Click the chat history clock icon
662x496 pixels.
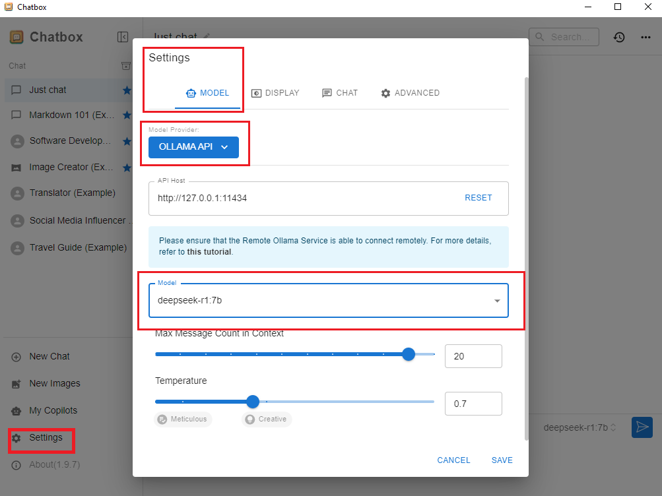click(x=618, y=38)
